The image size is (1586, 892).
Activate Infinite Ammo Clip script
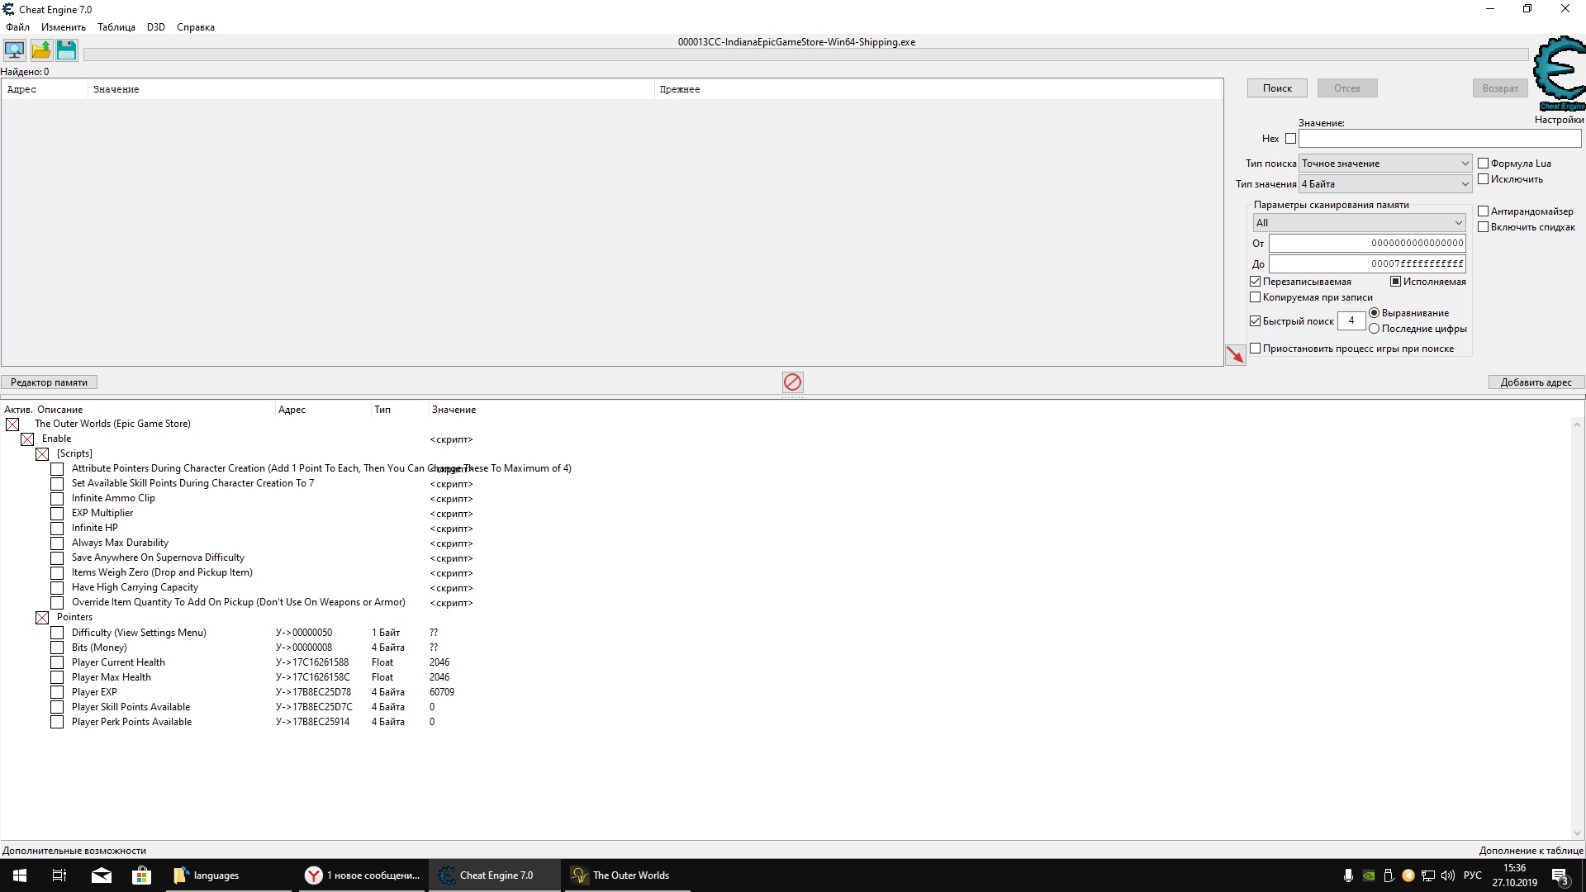57,499
